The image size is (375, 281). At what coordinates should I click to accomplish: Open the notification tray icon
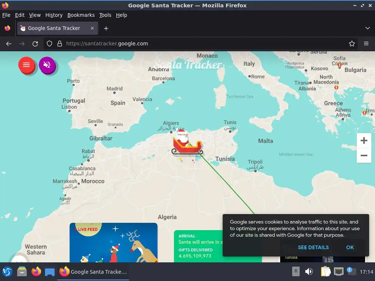pyautogui.click(x=351, y=271)
